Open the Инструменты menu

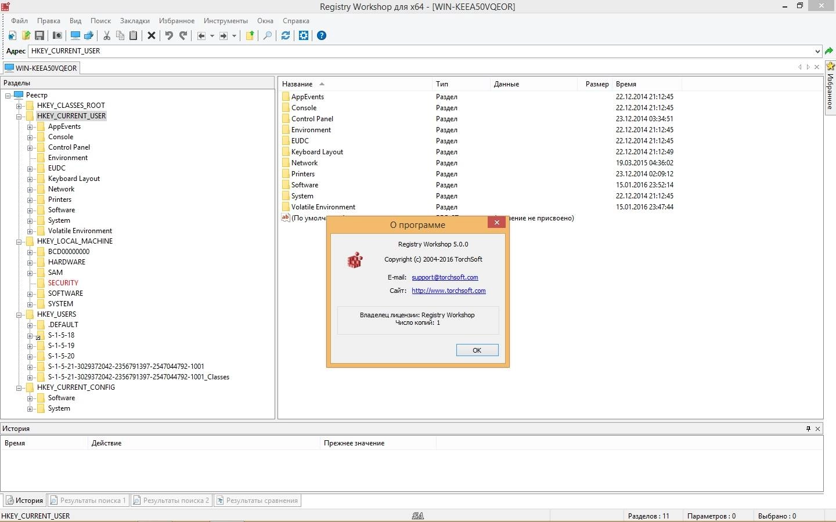coord(225,21)
